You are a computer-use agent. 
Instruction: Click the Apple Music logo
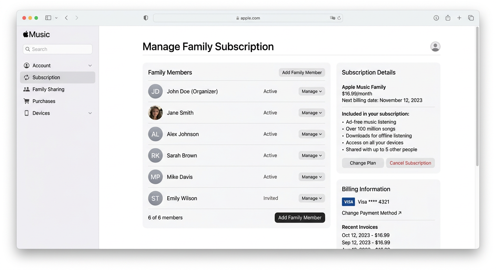pos(37,34)
